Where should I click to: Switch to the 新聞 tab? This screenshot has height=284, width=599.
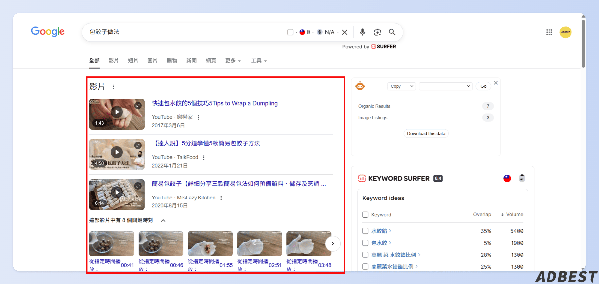point(191,61)
